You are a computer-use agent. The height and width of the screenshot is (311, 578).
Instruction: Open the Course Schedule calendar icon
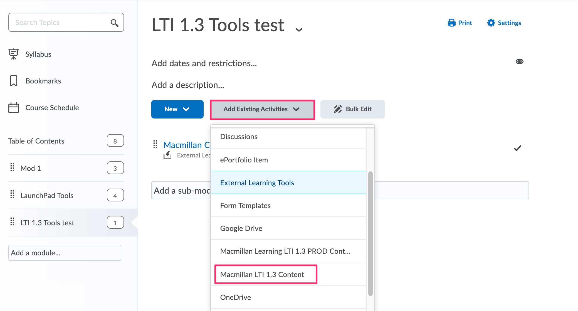pos(14,107)
